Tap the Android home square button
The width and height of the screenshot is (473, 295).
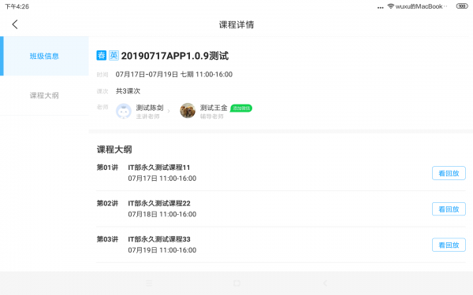(x=236, y=283)
